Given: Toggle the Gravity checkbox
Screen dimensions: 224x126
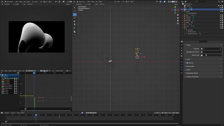Looking at the screenshot, I should pyautogui.click(x=187, y=63).
